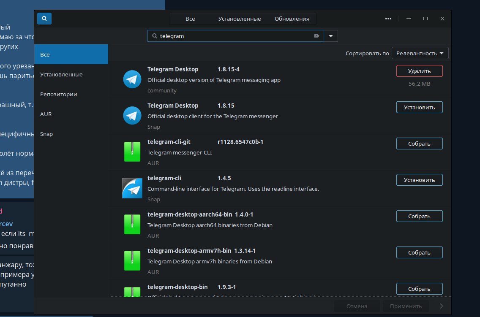Install telegram-cli 1.4.5 Snap
This screenshot has height=317, width=480.
[x=420, y=180]
